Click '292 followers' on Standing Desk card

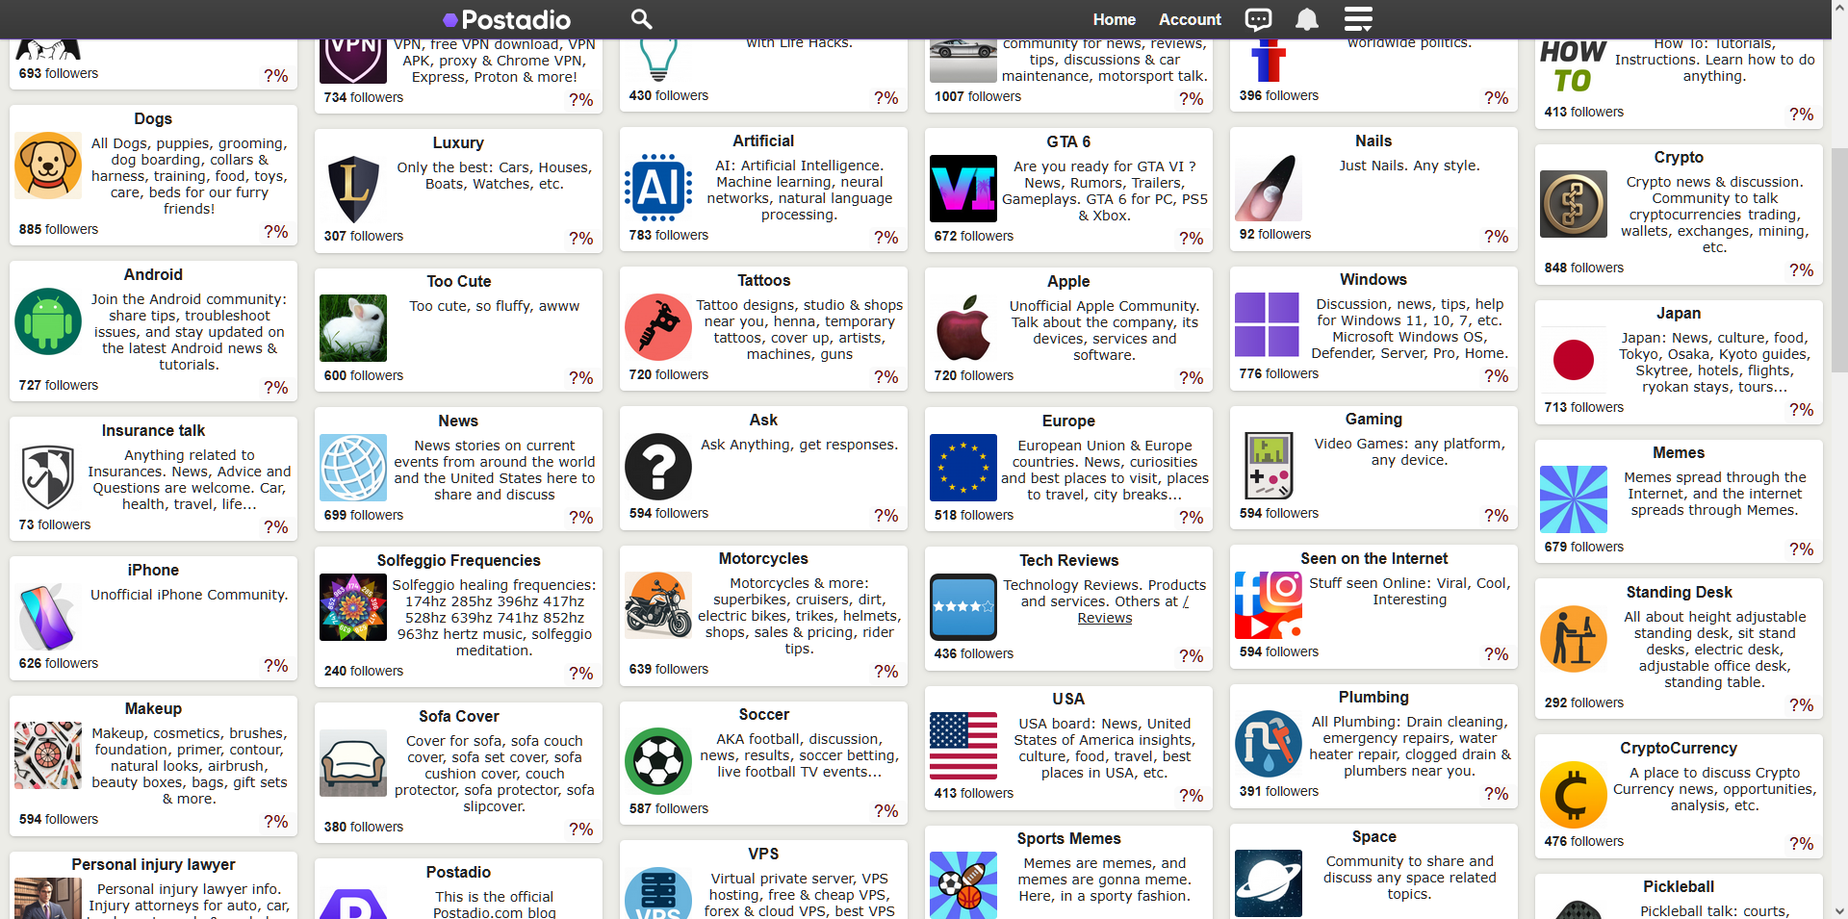tap(1584, 702)
